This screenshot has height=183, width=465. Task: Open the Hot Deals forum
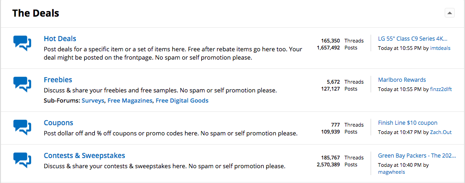click(x=60, y=39)
